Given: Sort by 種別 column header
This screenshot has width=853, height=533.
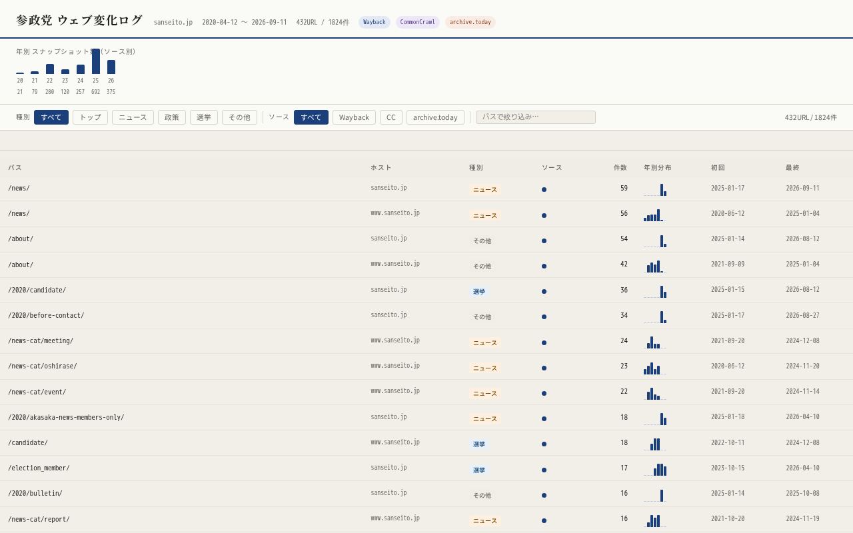Looking at the screenshot, I should (x=476, y=168).
